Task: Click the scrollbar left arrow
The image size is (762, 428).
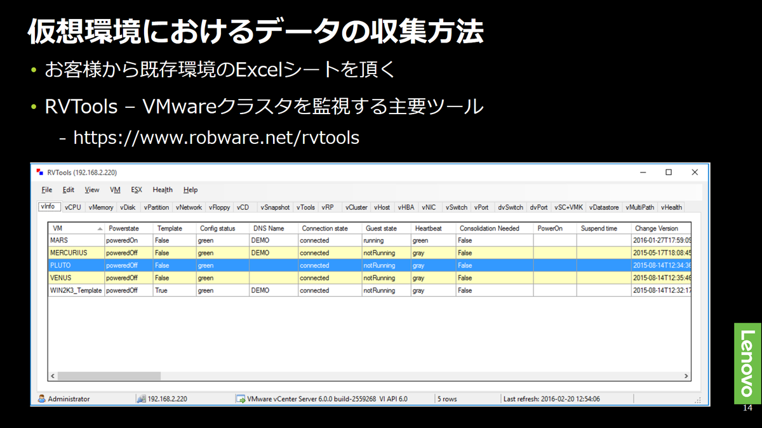Action: [x=53, y=376]
